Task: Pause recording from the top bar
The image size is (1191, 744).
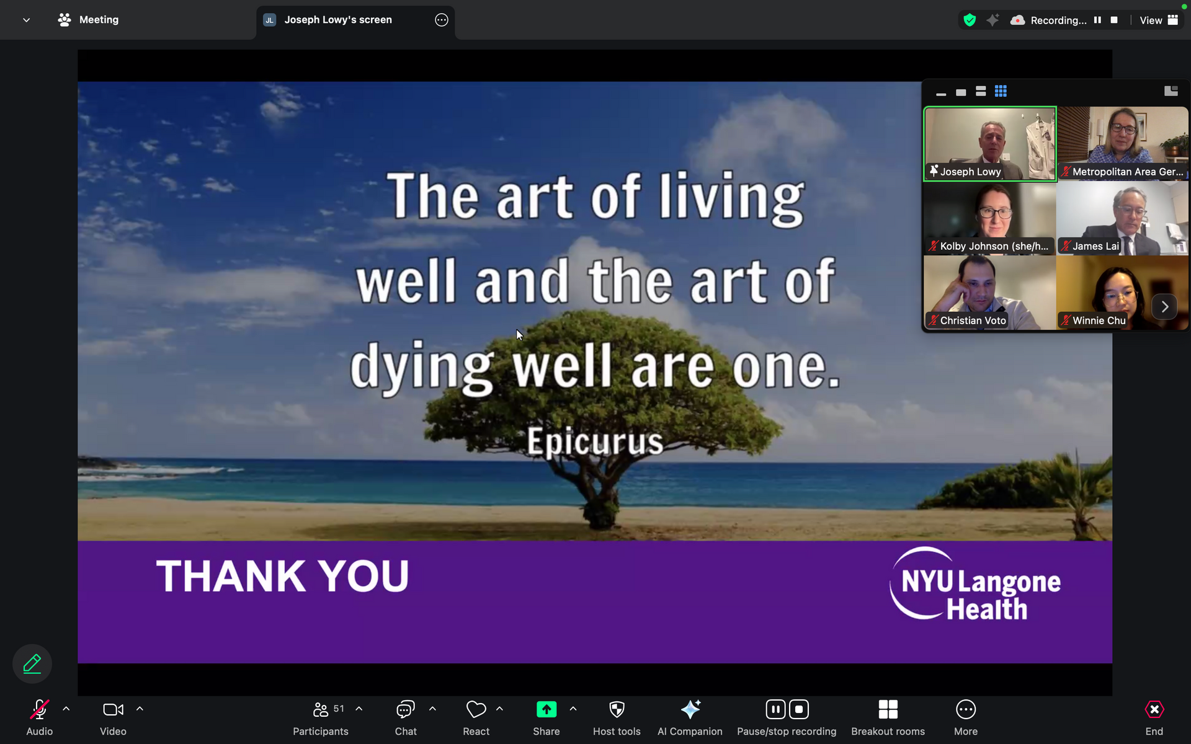Action: tap(1097, 20)
